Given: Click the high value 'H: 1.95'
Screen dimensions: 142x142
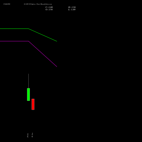Looking at the screenshot, I should point(72,7).
